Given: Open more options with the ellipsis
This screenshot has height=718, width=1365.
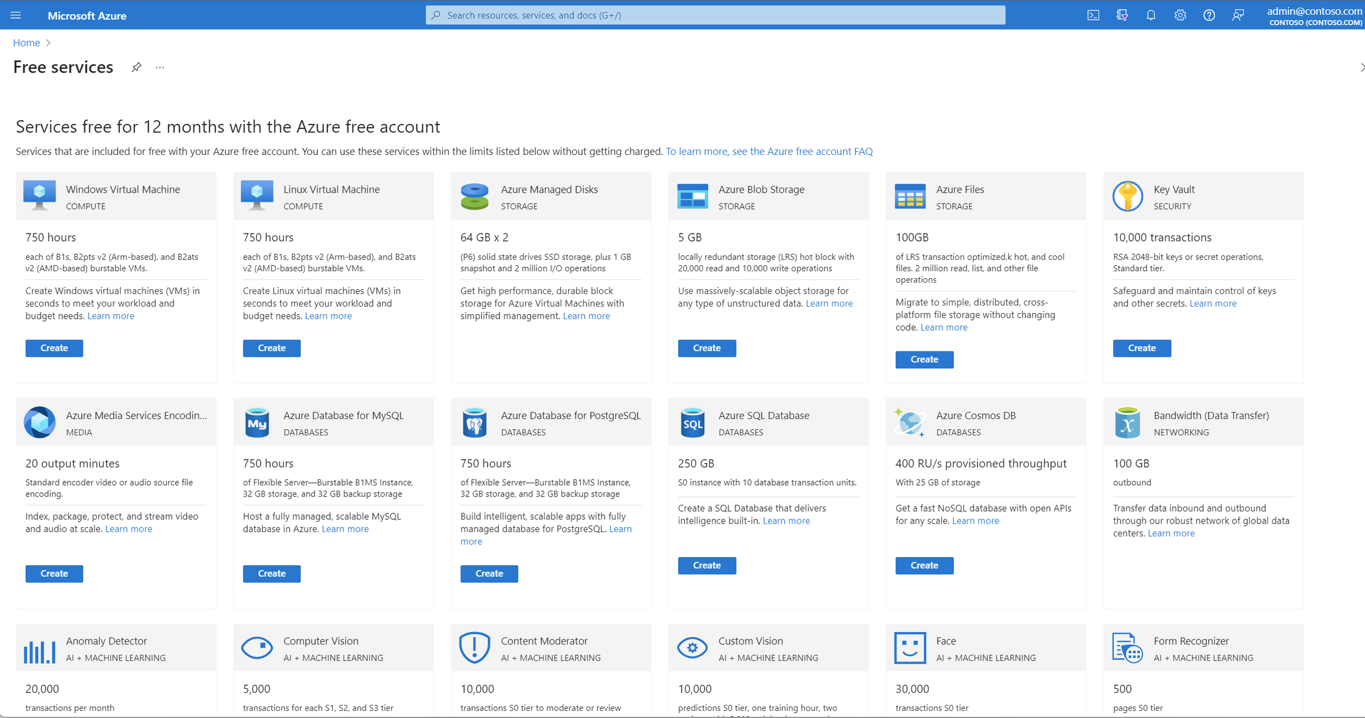Looking at the screenshot, I should pyautogui.click(x=159, y=67).
